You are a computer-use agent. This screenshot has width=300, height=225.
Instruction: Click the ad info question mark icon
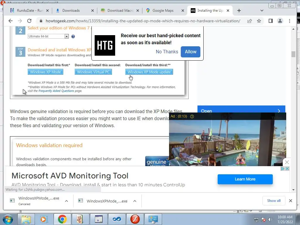click(x=192, y=116)
